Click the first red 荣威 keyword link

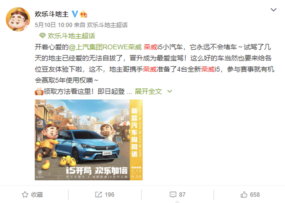point(150,47)
